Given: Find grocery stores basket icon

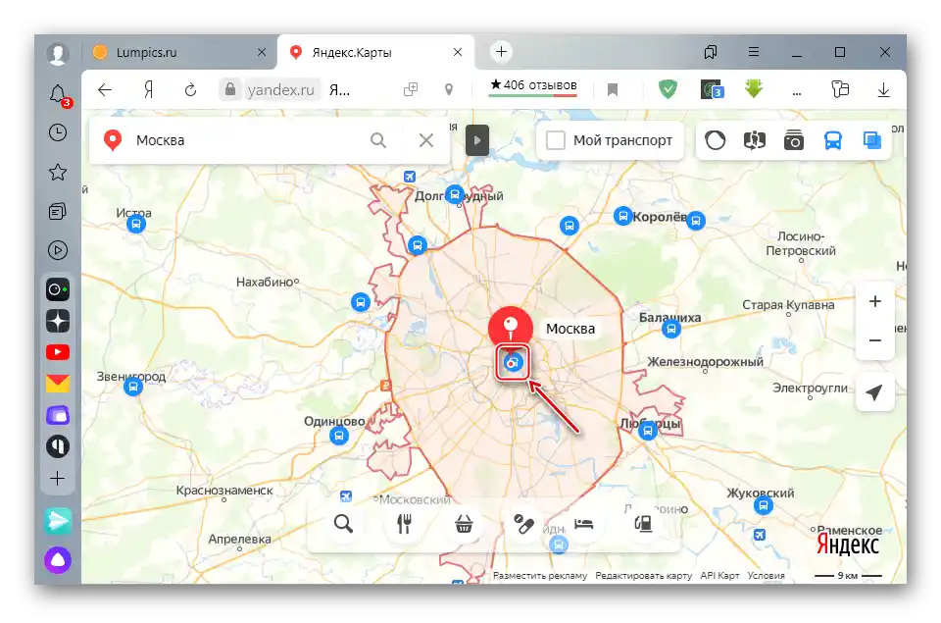Looking at the screenshot, I should [x=464, y=524].
